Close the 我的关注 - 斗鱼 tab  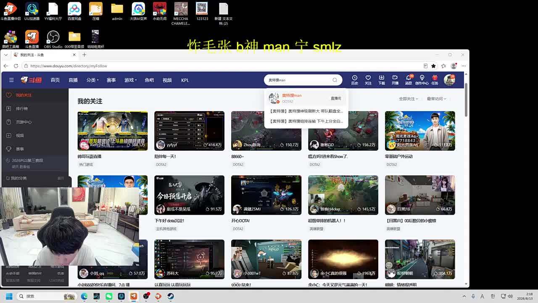[x=74, y=55]
